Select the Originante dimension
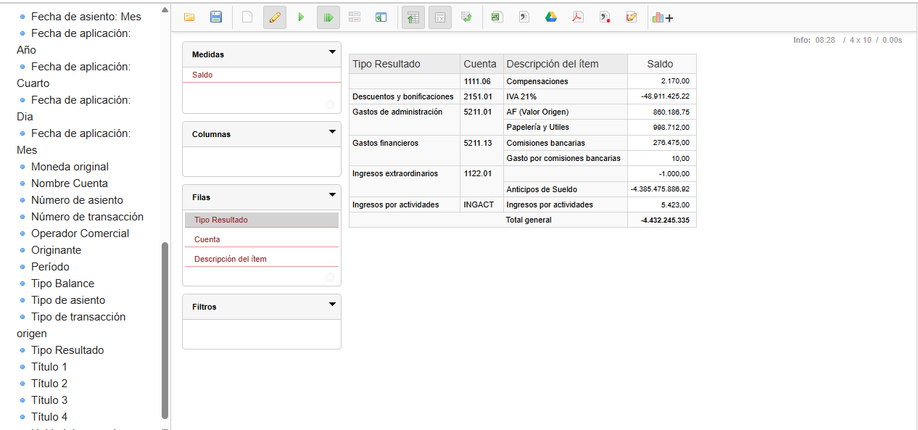 (x=56, y=250)
